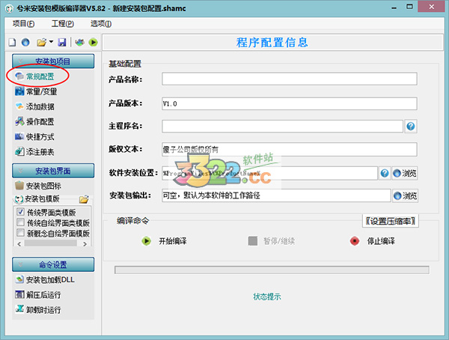The height and width of the screenshot is (340, 449).
Task: Open the 添加数据 sidebar item
Action: 34,106
